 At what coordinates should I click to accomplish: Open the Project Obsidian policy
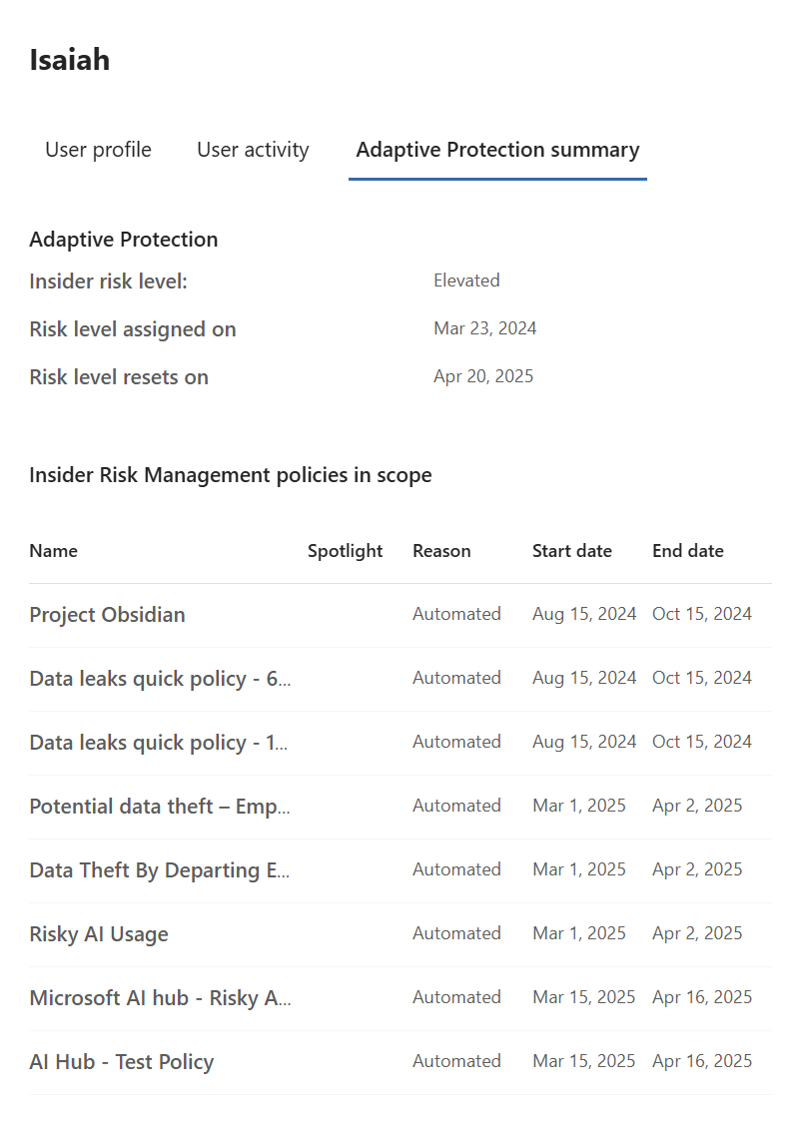(x=107, y=615)
